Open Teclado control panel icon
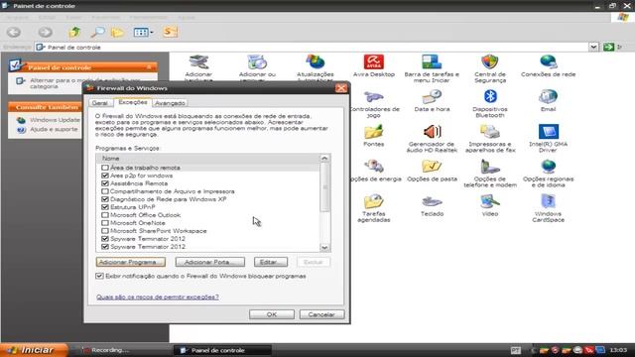 point(432,205)
